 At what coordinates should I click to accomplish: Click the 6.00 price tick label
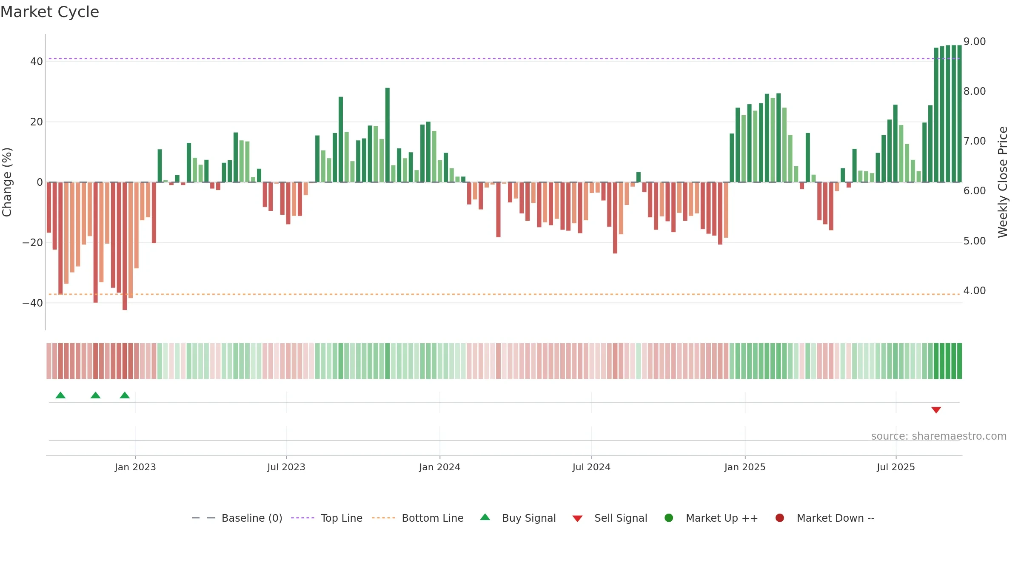[x=975, y=191]
